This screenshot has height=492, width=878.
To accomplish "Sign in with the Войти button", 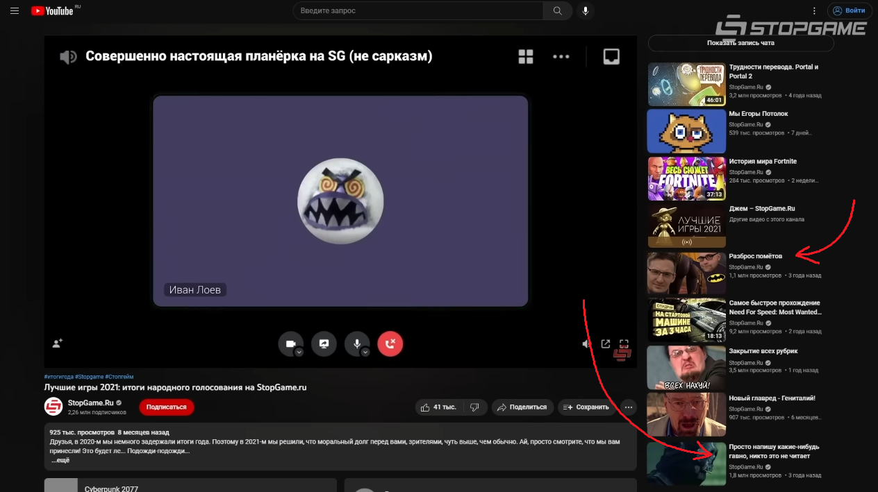I will tap(850, 10).
